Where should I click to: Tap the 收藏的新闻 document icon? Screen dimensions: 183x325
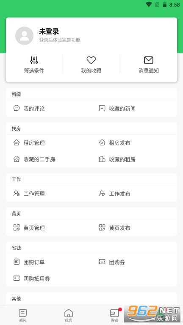(x=102, y=108)
